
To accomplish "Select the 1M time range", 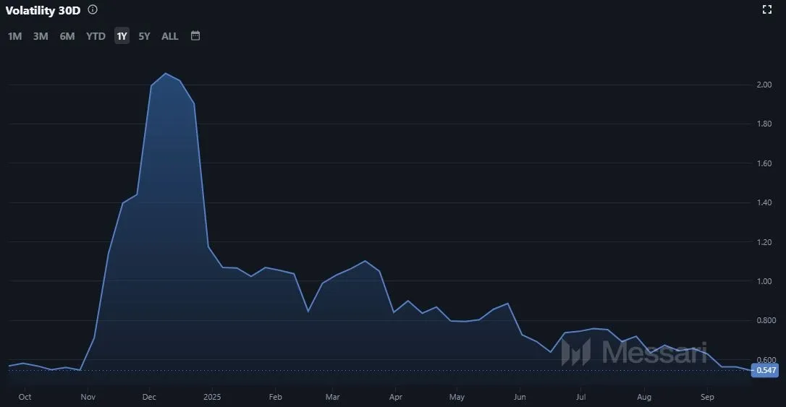I will [x=14, y=36].
